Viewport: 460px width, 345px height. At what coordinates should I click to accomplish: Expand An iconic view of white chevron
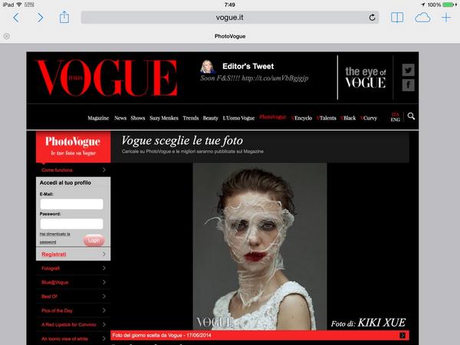pos(104,339)
